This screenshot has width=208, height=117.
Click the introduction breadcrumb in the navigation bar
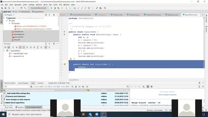tap(25, 12)
